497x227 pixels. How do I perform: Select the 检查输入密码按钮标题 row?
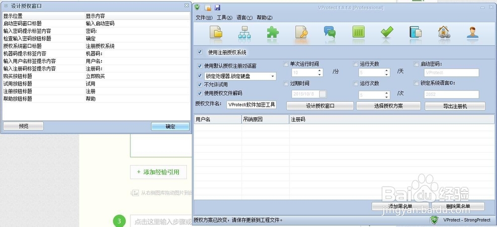96,39
